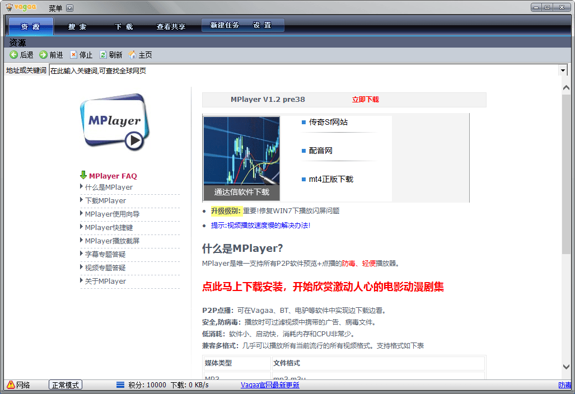This screenshot has height=394, width=575.
Task: Click the 网络 status label
Action: coord(23,385)
